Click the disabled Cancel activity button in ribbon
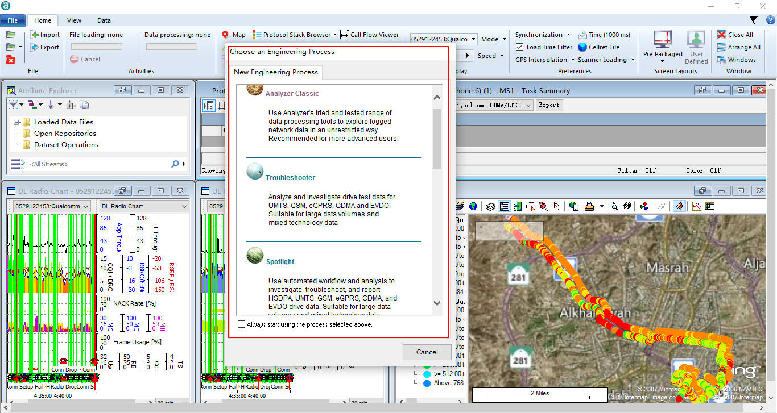The width and height of the screenshot is (777, 413). point(85,59)
